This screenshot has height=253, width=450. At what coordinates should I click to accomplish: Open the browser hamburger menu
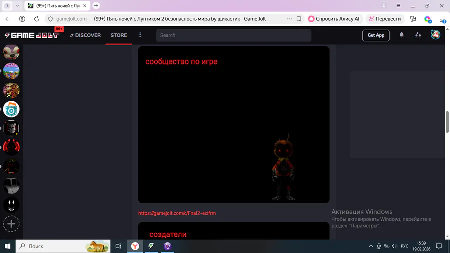tap(398, 5)
